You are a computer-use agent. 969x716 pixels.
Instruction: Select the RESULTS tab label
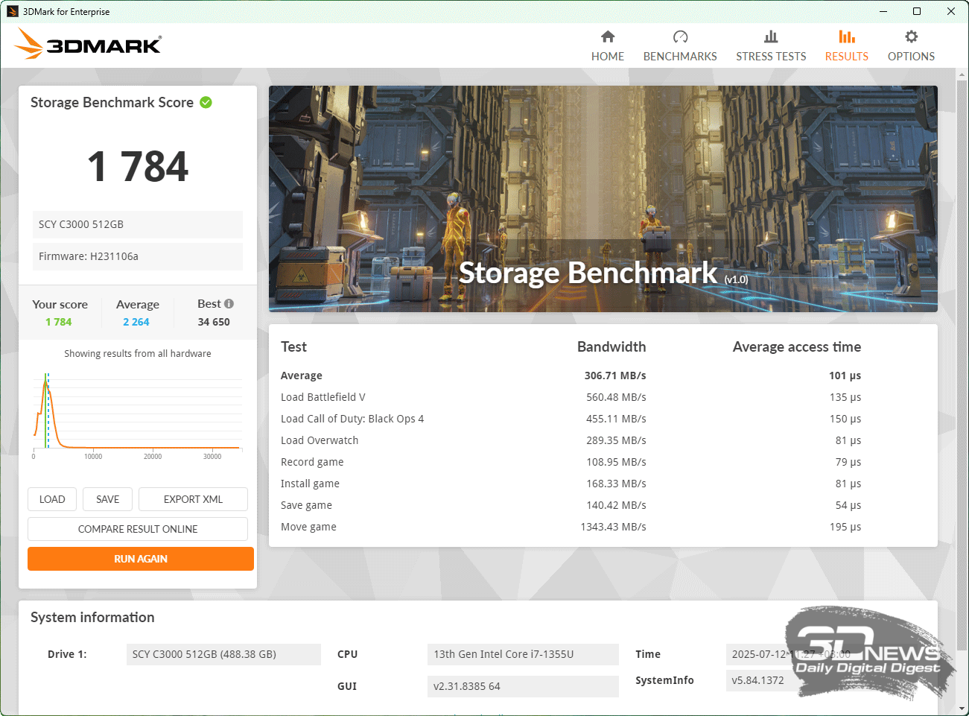click(847, 56)
